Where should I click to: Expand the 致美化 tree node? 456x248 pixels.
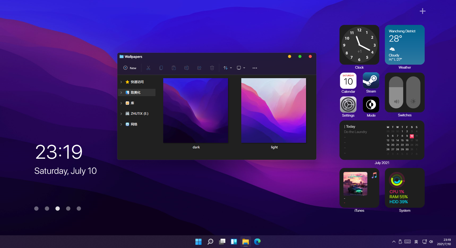point(121,92)
